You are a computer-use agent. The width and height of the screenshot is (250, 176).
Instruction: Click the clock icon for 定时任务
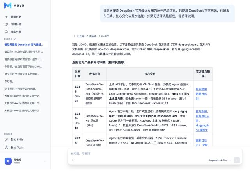pos(6,24)
